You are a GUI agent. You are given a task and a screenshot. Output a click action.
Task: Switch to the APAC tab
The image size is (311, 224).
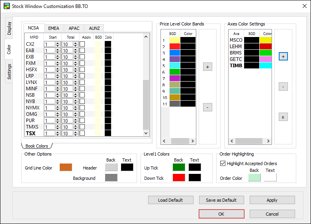[74, 28]
